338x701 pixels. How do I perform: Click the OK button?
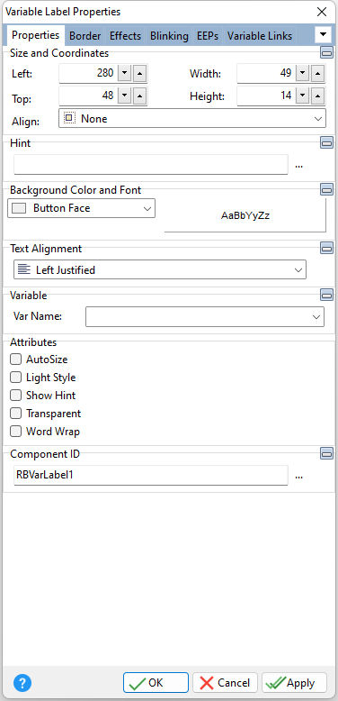(156, 683)
